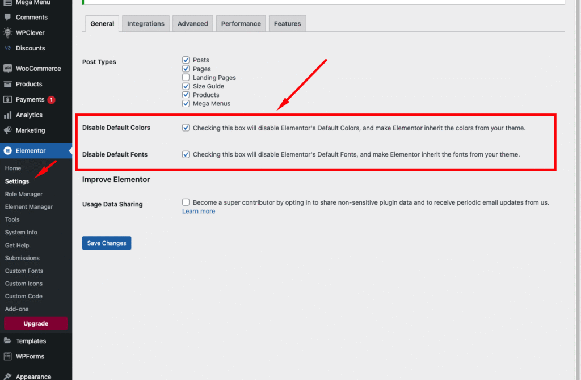Open Custom Code submenu item
This screenshot has width=581, height=380.
(x=24, y=296)
